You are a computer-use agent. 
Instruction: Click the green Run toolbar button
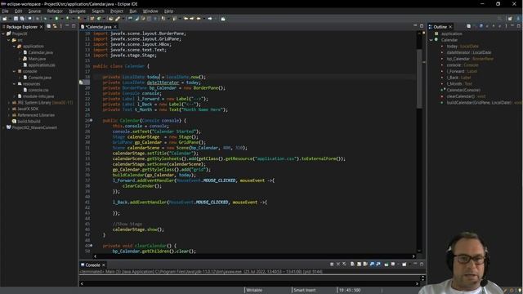(56, 19)
